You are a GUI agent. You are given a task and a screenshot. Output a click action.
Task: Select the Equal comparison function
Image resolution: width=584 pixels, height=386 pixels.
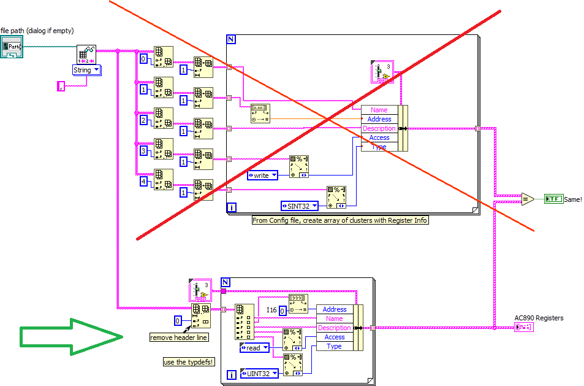[527, 199]
